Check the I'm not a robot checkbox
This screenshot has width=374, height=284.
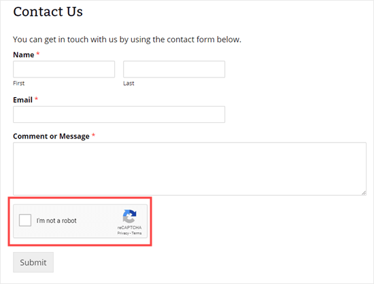point(25,220)
